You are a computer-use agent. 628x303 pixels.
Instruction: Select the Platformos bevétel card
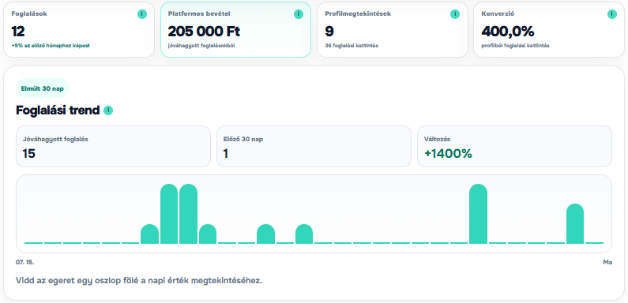click(x=235, y=30)
